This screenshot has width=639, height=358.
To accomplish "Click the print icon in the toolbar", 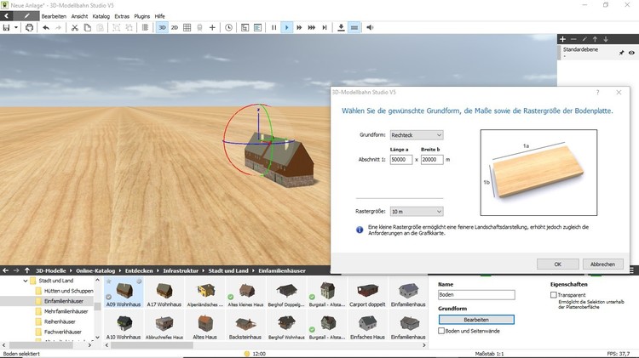I will tap(30, 27).
